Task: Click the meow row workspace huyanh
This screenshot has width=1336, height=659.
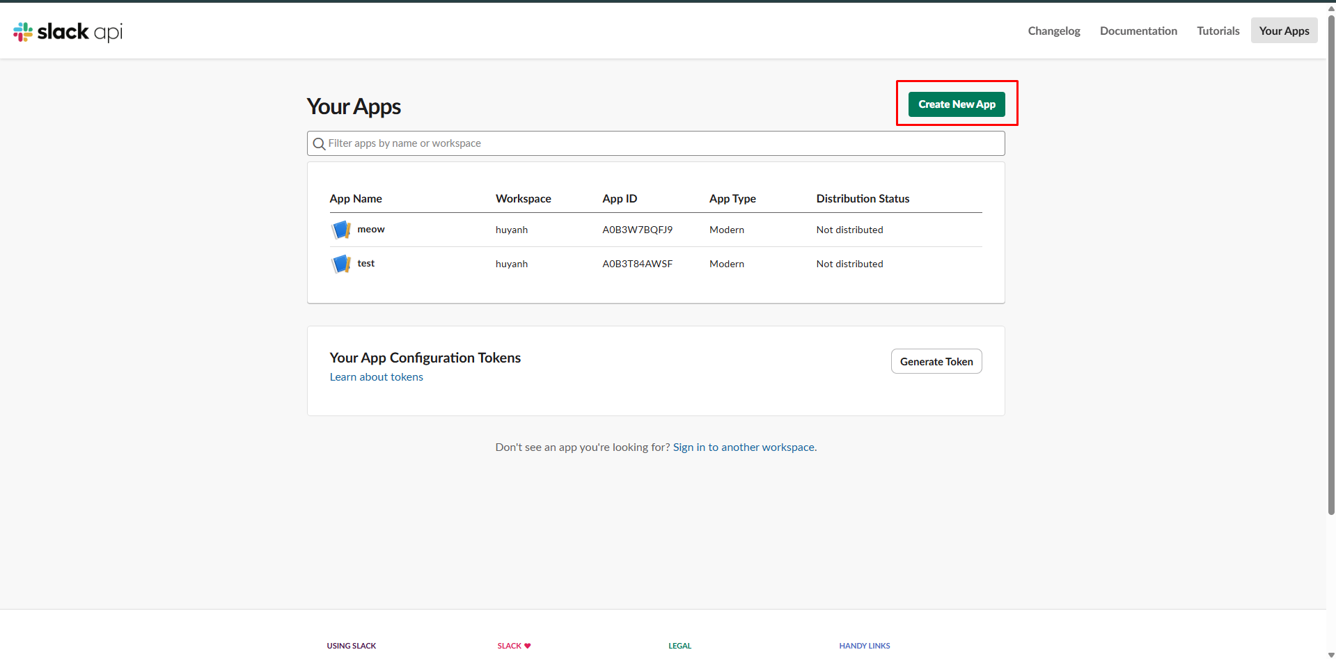Action: click(x=512, y=230)
